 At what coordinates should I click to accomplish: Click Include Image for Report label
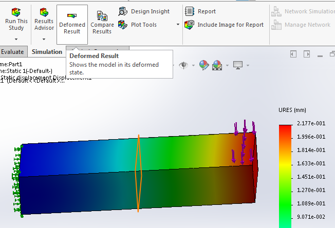pyautogui.click(x=231, y=25)
